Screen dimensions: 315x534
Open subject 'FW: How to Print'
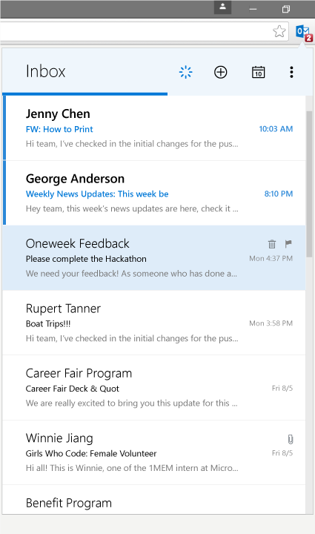59,129
